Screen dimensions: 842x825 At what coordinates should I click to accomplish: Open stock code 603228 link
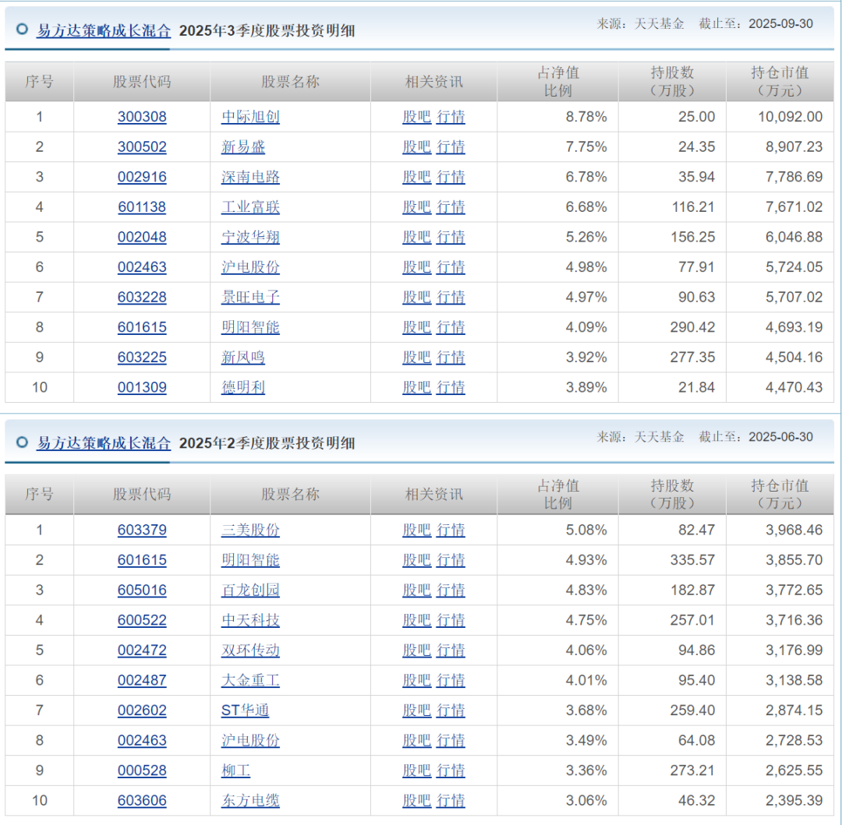tap(142, 297)
